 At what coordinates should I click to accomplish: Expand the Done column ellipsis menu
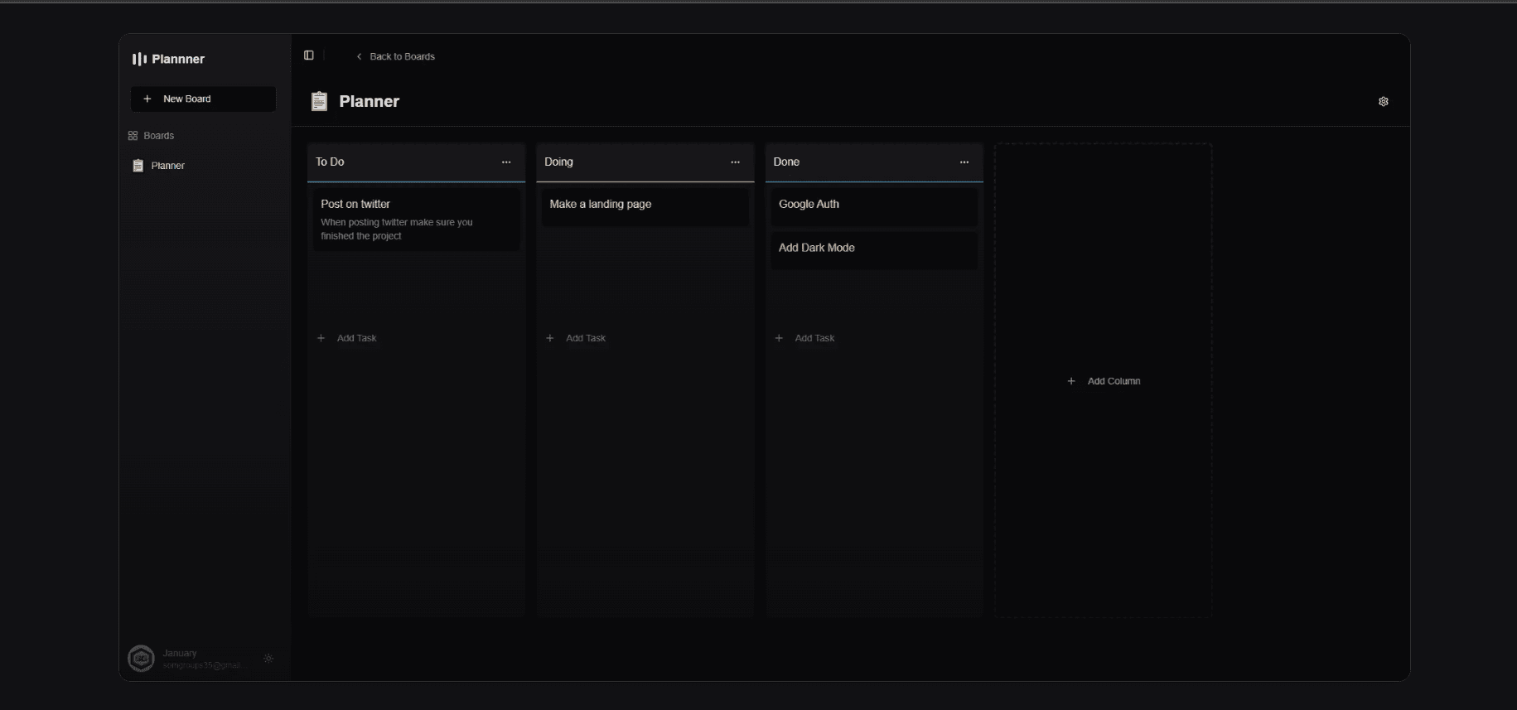tap(964, 162)
